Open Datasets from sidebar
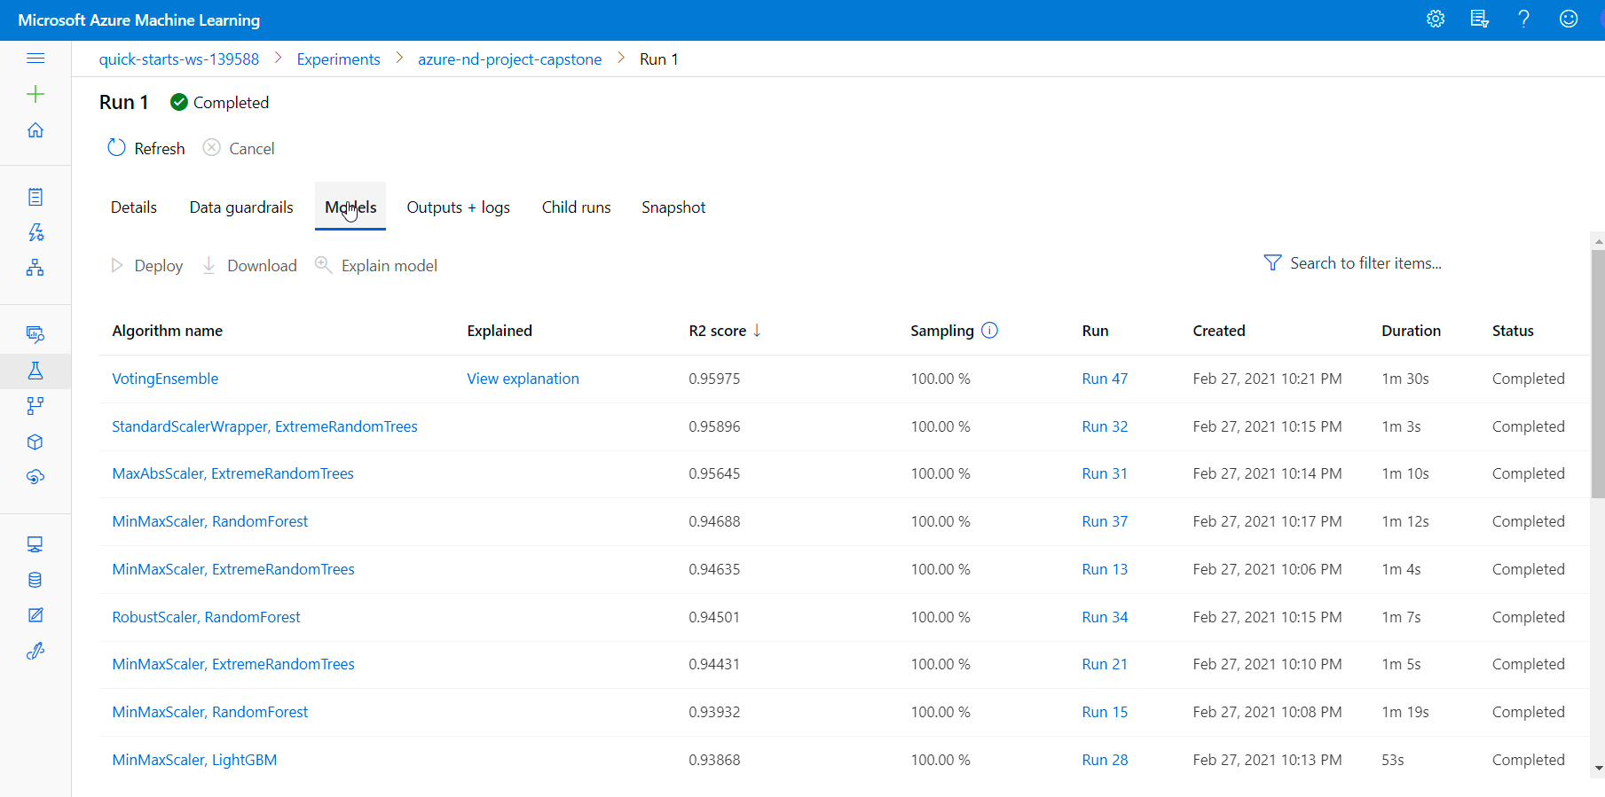1605x797 pixels. tap(35, 334)
